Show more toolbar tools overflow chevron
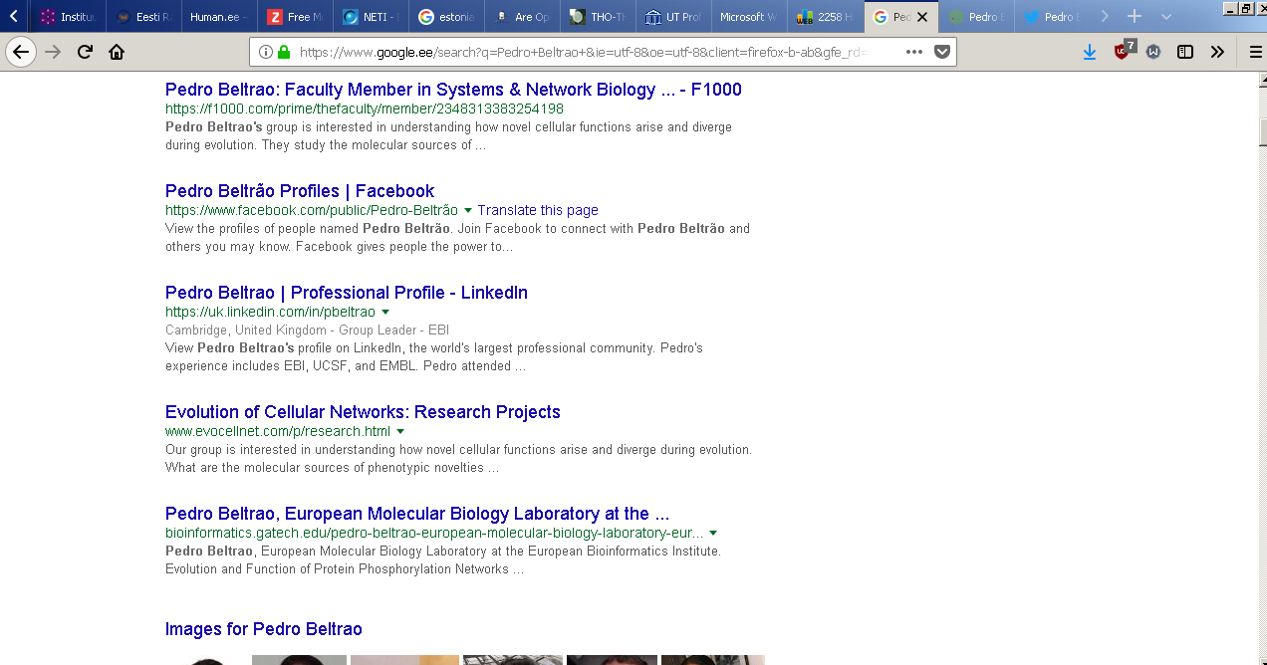Viewport: 1267px width, 665px height. (x=1218, y=52)
